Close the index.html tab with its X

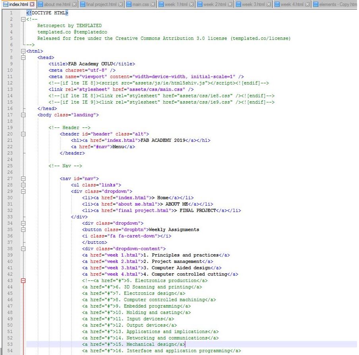click(x=32, y=4)
